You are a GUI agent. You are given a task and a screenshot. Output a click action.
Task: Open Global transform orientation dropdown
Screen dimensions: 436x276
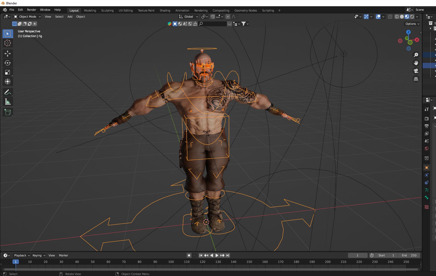tap(188, 17)
